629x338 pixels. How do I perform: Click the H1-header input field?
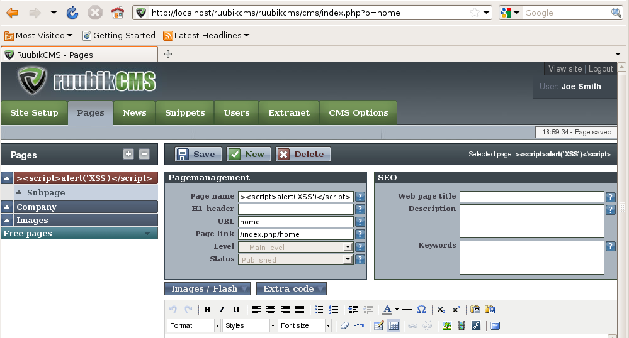tap(296, 209)
